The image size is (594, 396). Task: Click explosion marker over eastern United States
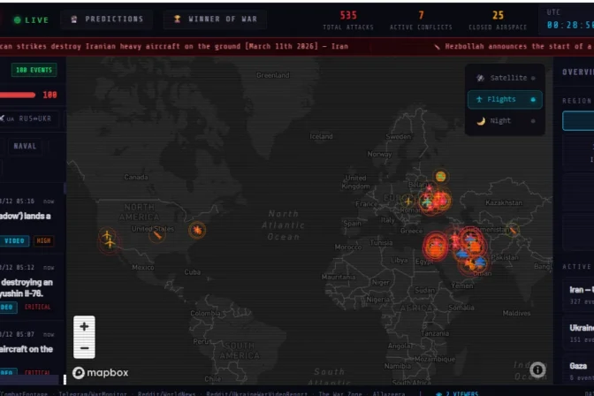(197, 230)
